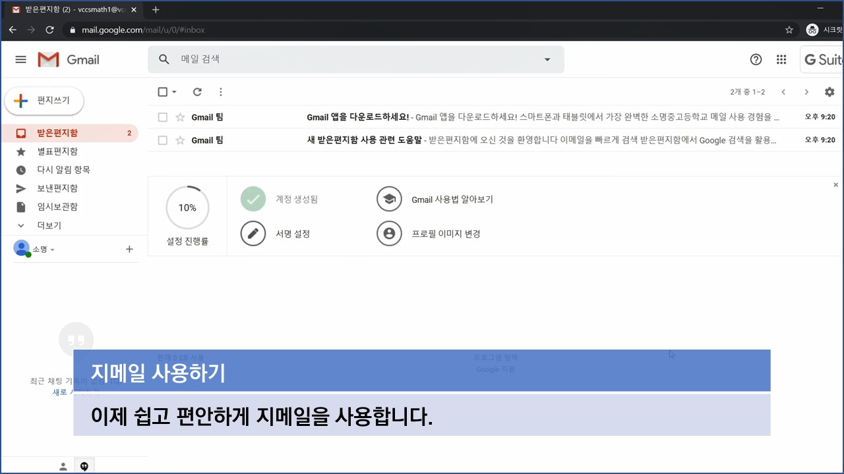This screenshot has height=474, width=844.
Task: Open the more options three-dot icon
Action: click(x=221, y=92)
